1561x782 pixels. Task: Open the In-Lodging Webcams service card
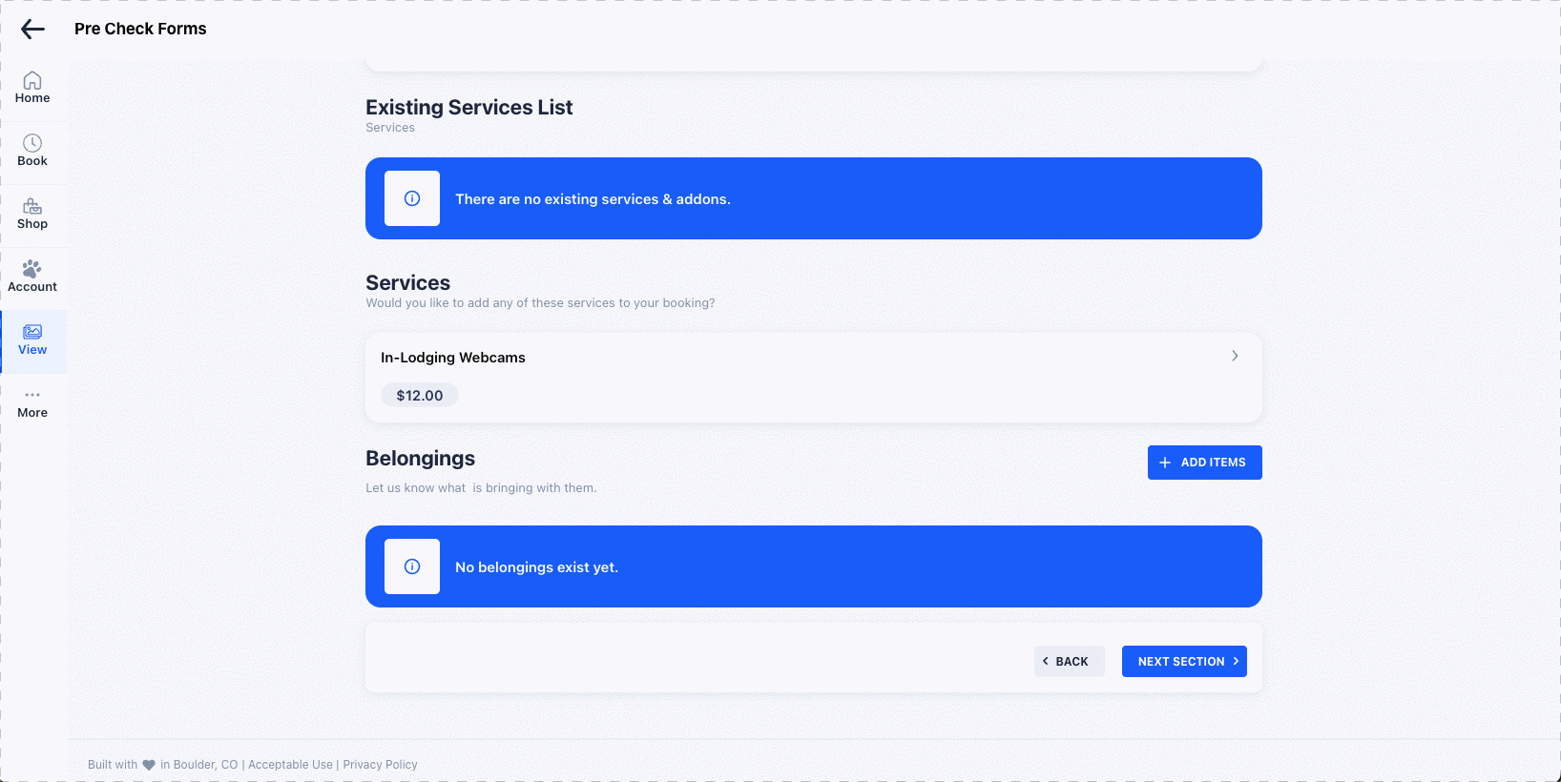click(814, 378)
